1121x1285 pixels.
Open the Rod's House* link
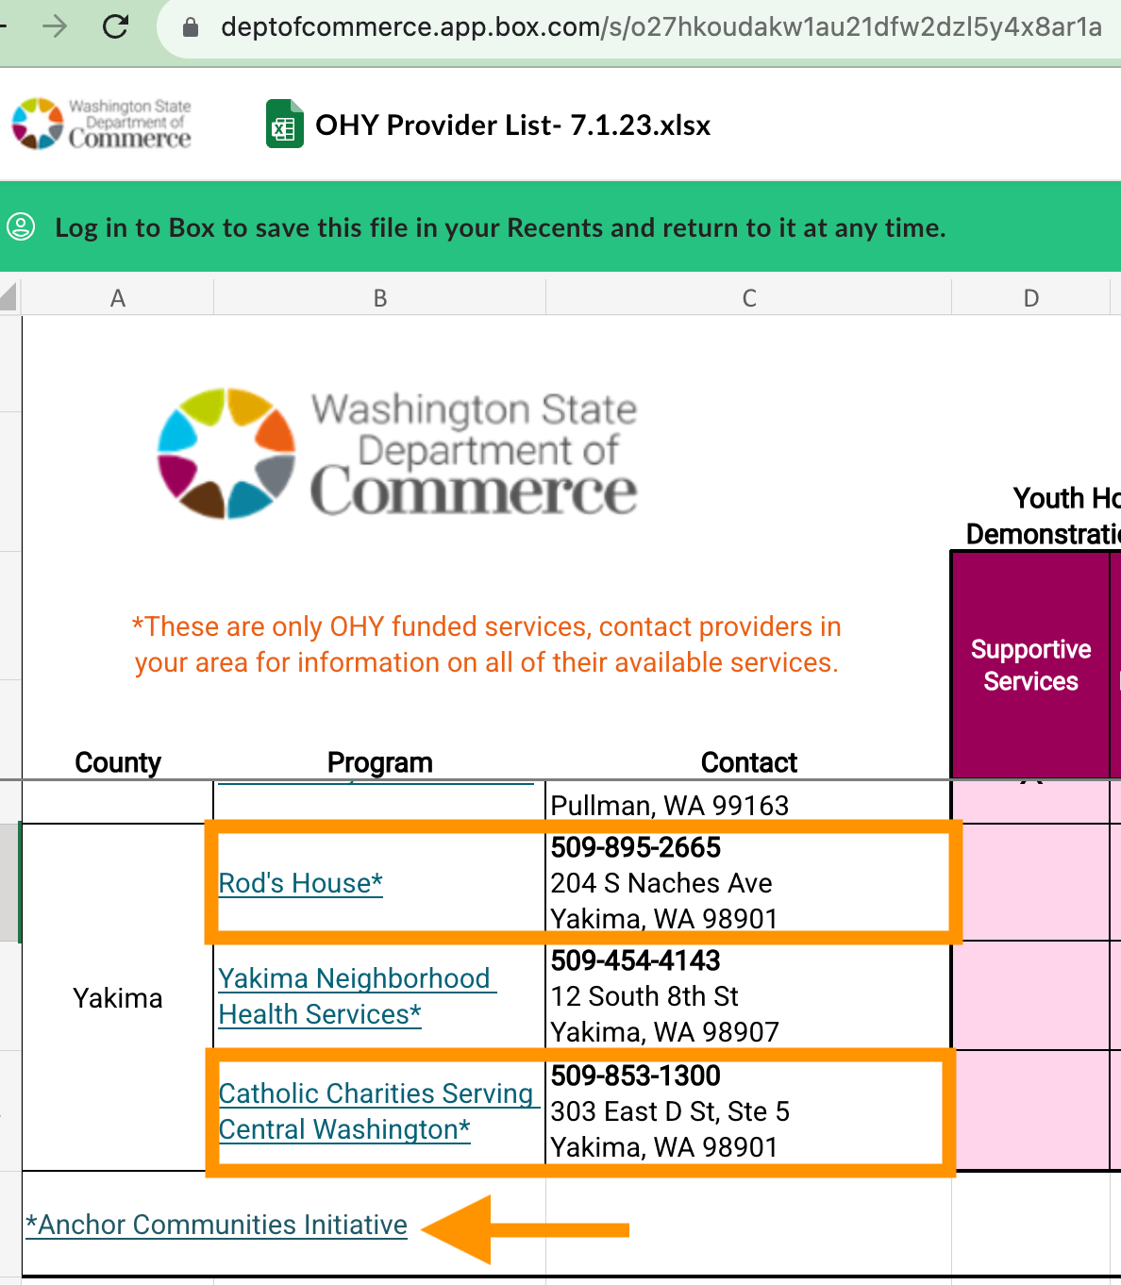click(300, 883)
